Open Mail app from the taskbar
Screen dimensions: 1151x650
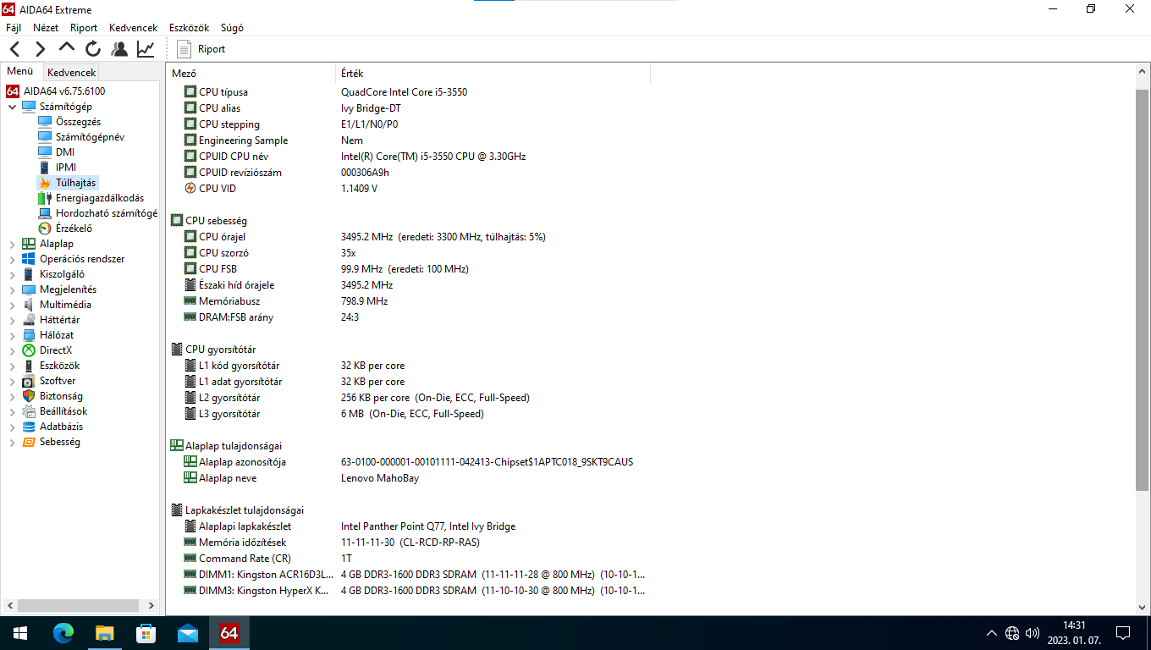point(187,632)
